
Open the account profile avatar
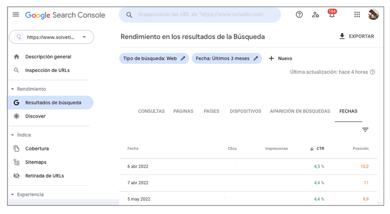coord(373,14)
